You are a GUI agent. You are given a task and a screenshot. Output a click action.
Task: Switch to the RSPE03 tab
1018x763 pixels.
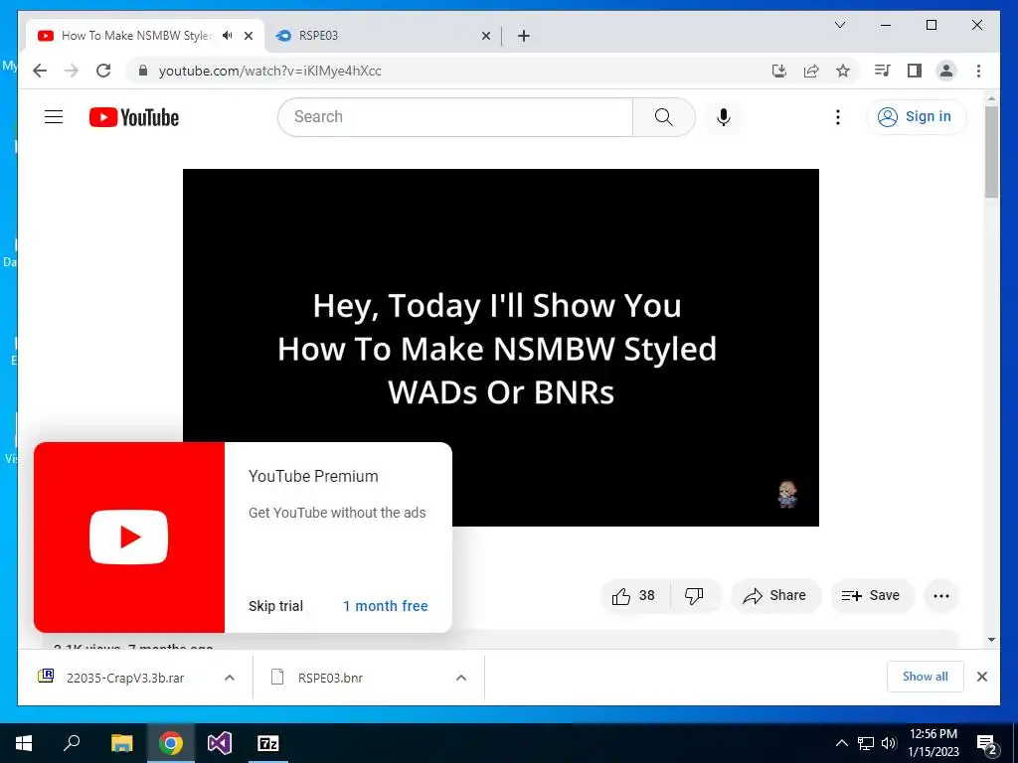383,36
